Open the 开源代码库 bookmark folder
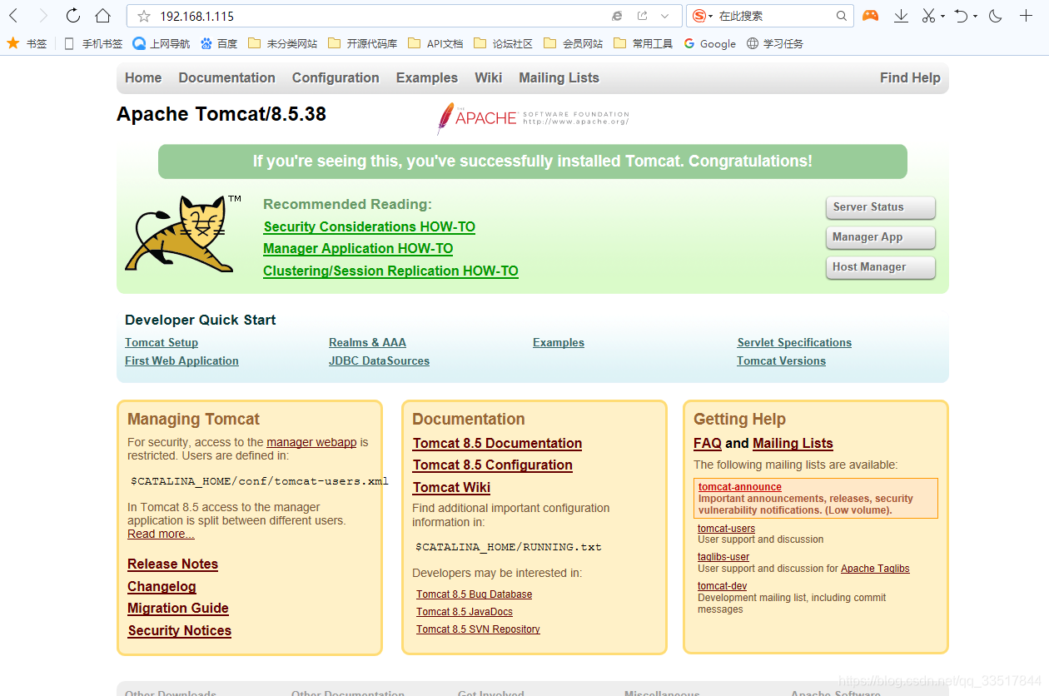Viewport: 1049px width, 696px height. [x=363, y=43]
